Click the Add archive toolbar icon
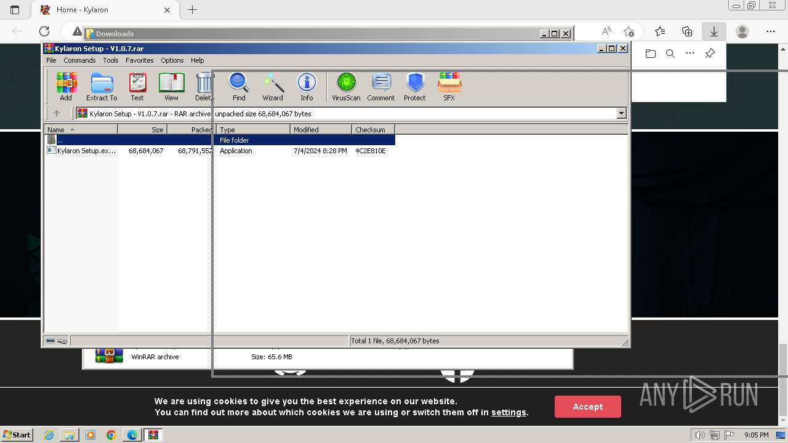The width and height of the screenshot is (788, 443). pos(66,87)
